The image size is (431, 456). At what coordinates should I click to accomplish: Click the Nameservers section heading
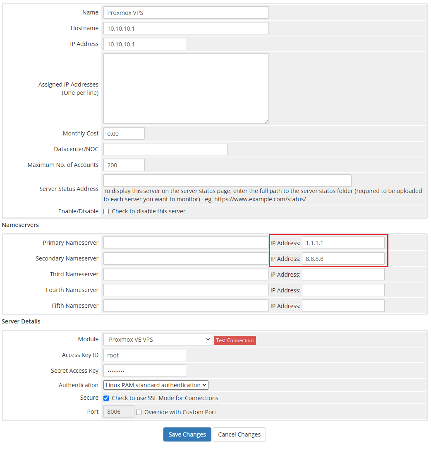(x=20, y=225)
